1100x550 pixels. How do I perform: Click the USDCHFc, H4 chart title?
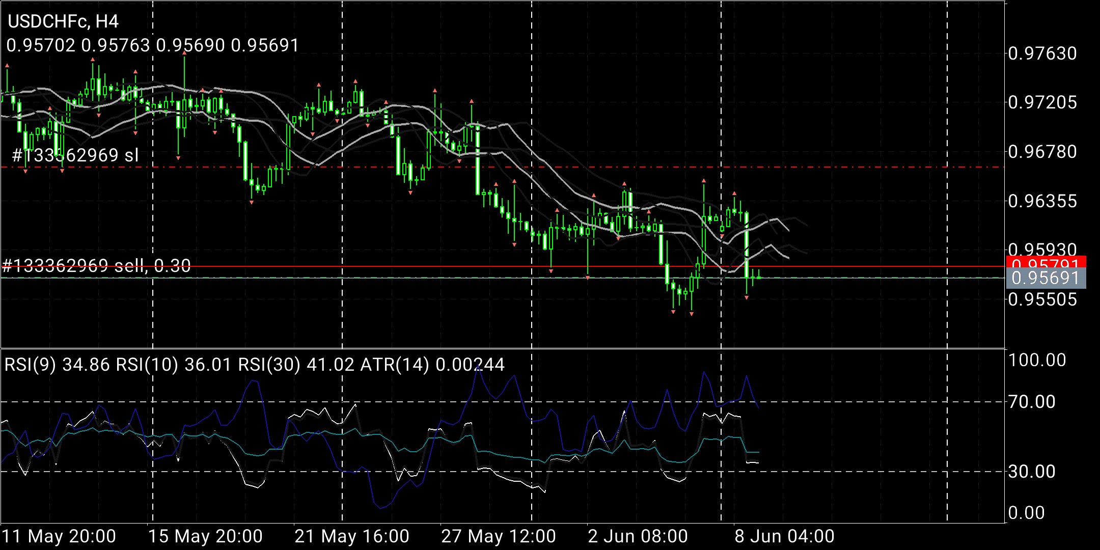tap(63, 21)
